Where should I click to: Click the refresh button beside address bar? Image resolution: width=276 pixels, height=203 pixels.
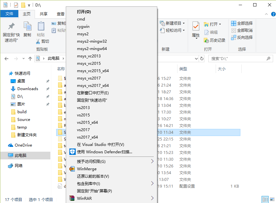[202, 59]
